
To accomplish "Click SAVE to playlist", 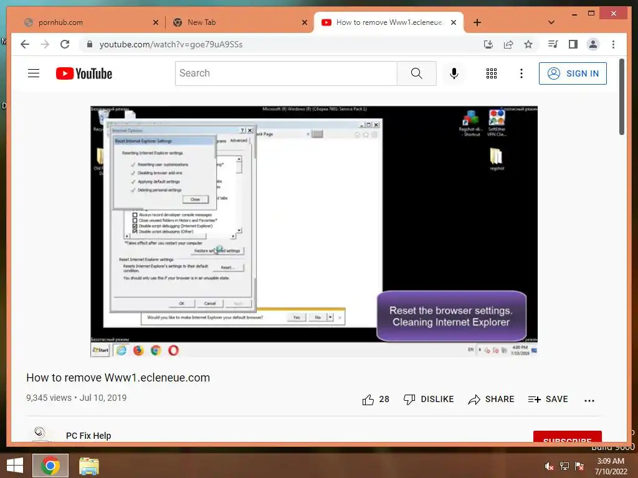I will (548, 400).
